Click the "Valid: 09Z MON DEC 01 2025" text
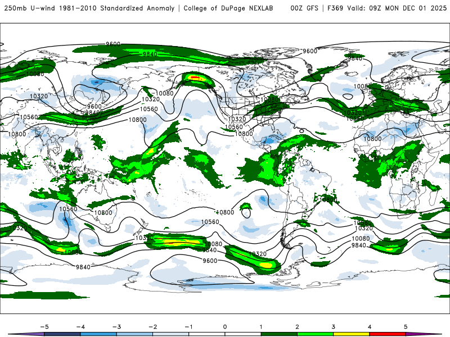This screenshot has height=337, width=450. coord(397,8)
